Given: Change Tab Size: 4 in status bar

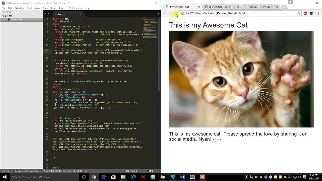Looking at the screenshot, I should tap(131, 171).
